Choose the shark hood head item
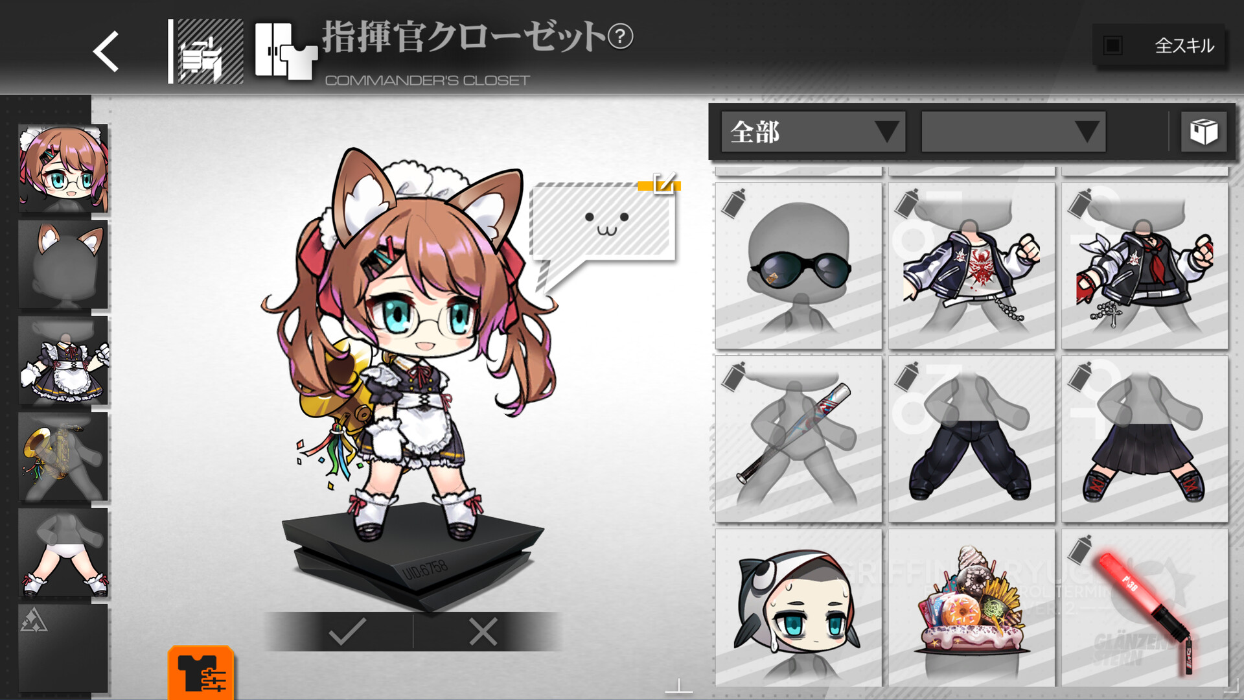The image size is (1244, 700). point(798,608)
